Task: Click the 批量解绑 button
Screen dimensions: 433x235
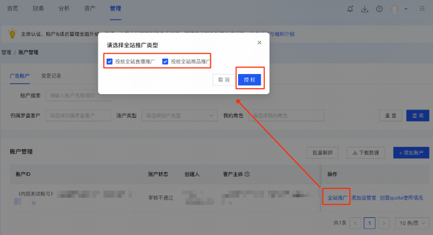Action: point(323,153)
